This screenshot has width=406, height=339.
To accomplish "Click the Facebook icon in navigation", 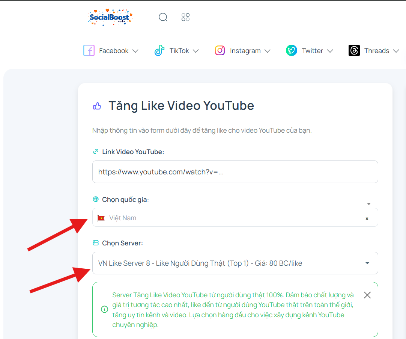I will (89, 51).
